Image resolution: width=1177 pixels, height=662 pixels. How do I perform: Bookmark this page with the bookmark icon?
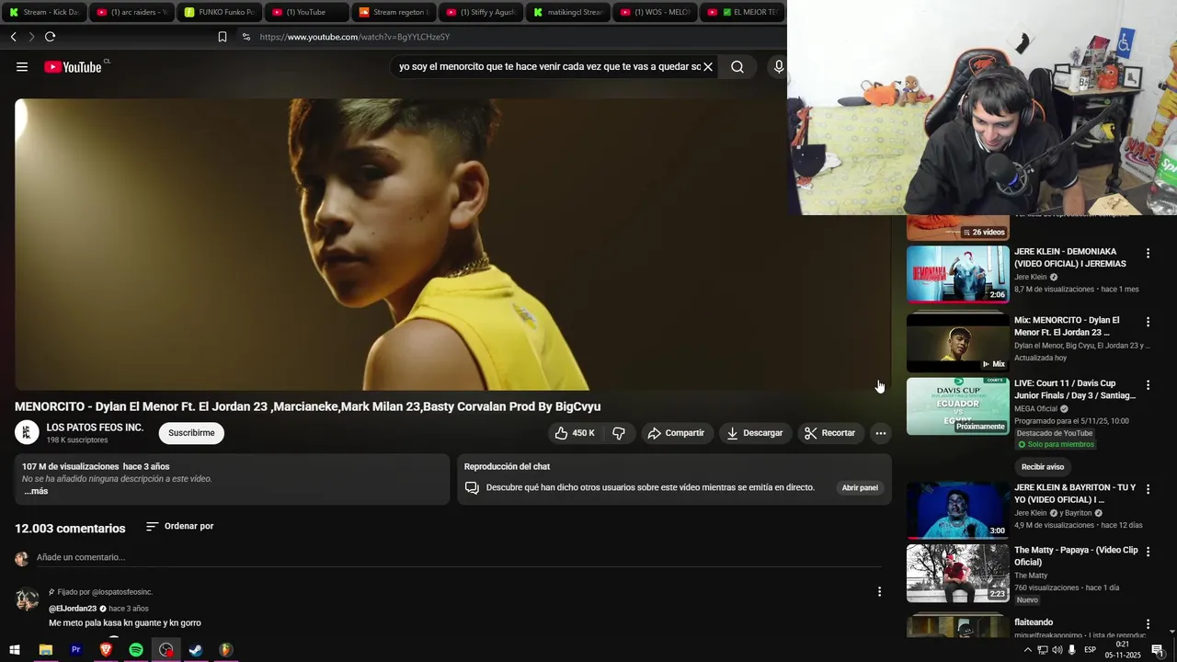click(x=223, y=37)
